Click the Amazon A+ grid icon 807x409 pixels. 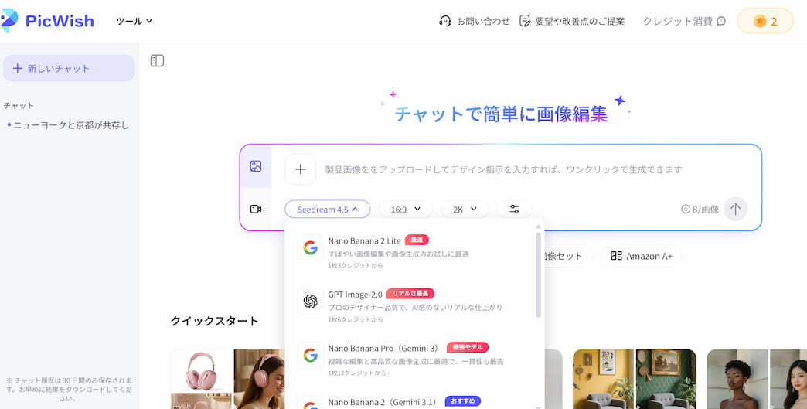coord(616,256)
